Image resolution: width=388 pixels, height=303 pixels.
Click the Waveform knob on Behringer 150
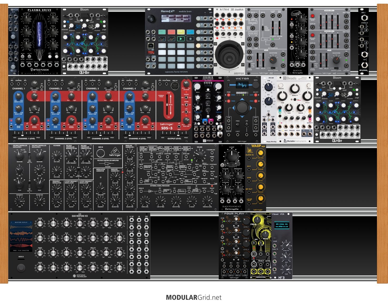(273, 60)
